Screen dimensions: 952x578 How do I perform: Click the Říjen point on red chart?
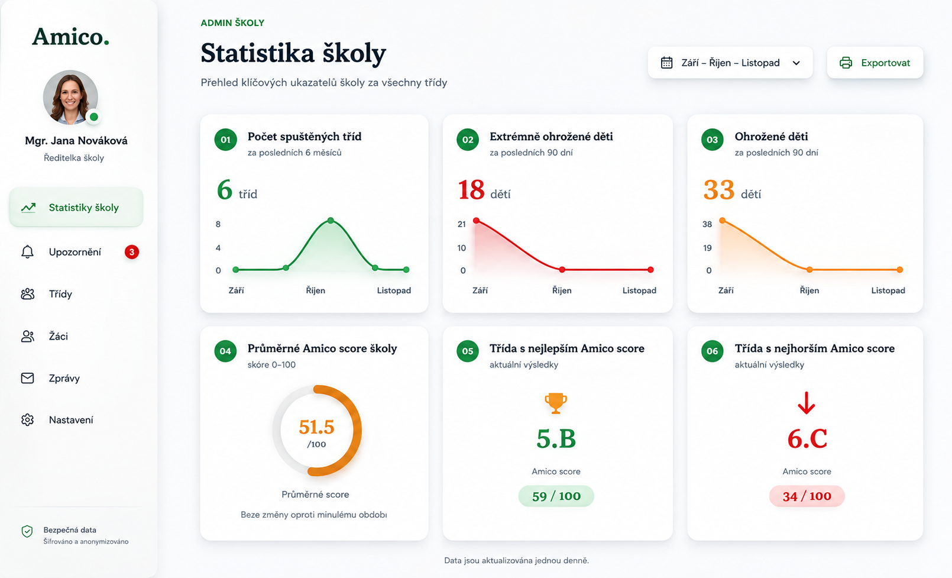562,270
